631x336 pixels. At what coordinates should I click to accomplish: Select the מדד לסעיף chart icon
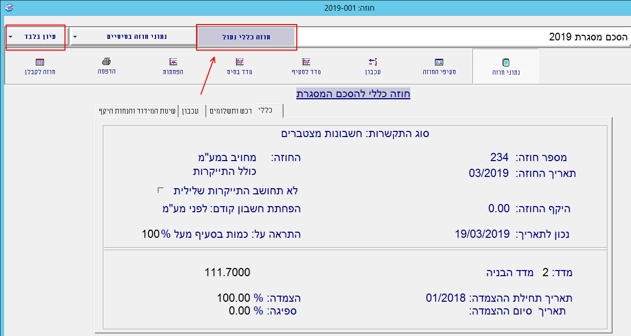pyautogui.click(x=306, y=62)
